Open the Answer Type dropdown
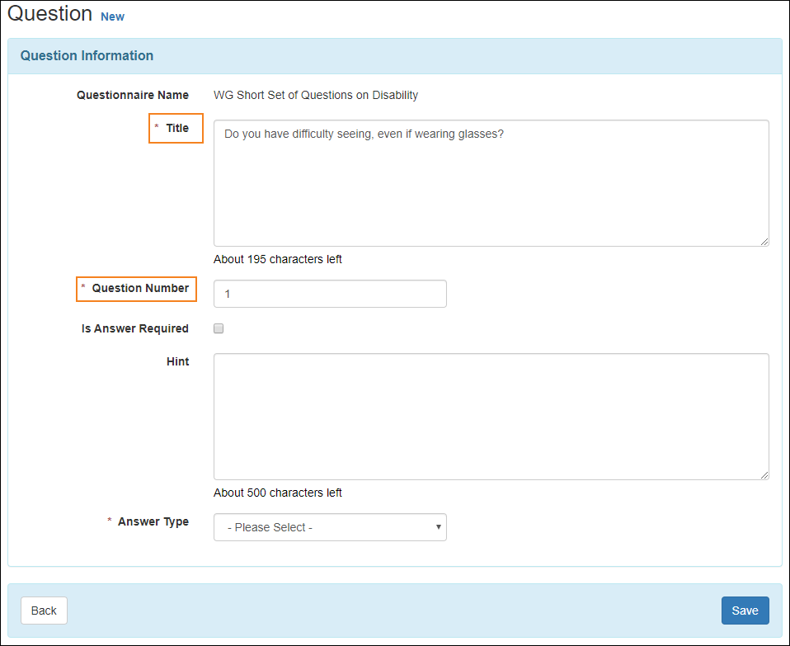 point(330,527)
